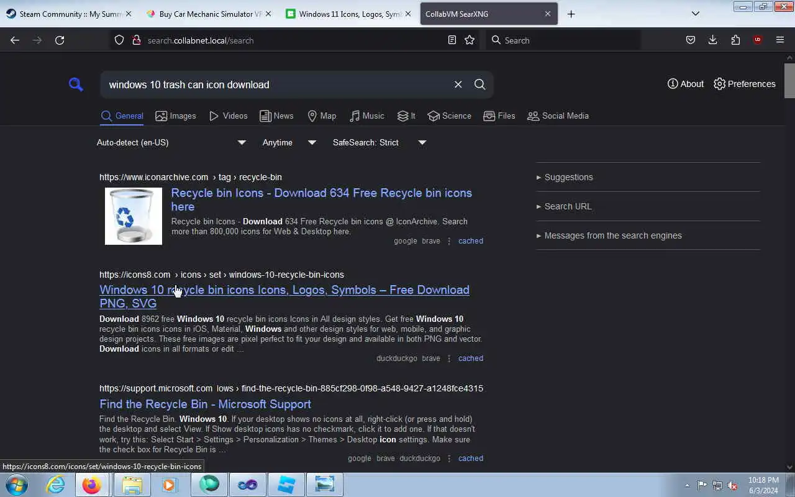Switch to Windows 11 Icons tab
795x497 pixels.
[x=349, y=14]
